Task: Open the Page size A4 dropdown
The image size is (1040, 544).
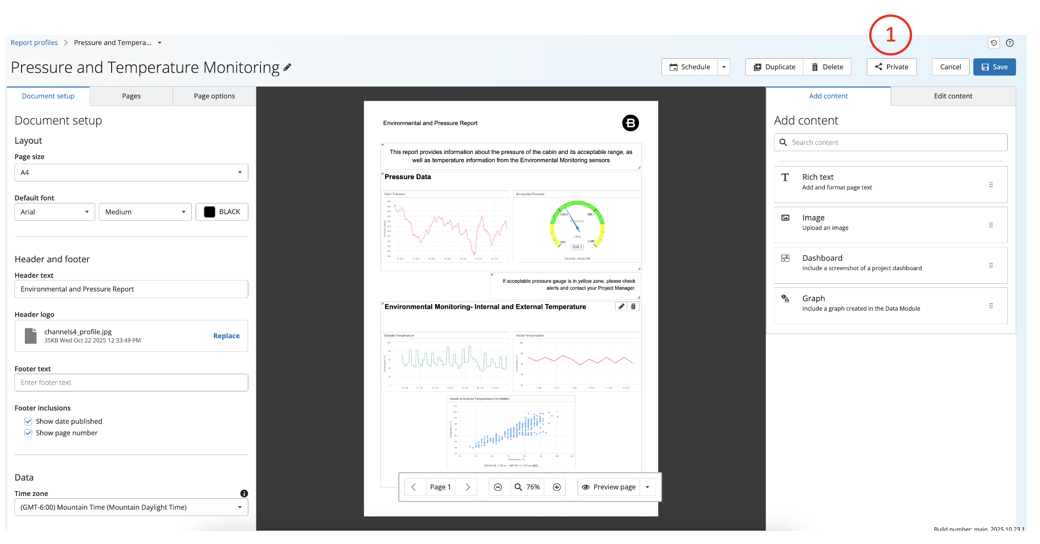Action: point(131,173)
